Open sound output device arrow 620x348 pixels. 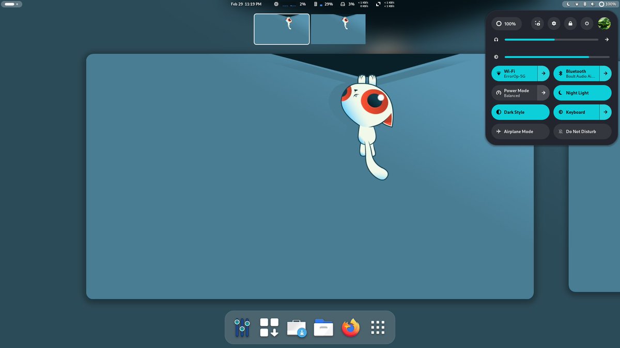(x=607, y=40)
